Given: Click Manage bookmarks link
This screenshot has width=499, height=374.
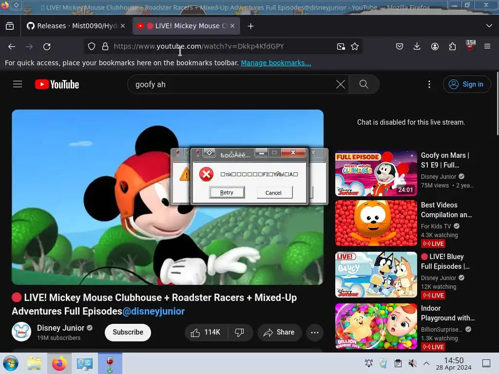Looking at the screenshot, I should 276,63.
